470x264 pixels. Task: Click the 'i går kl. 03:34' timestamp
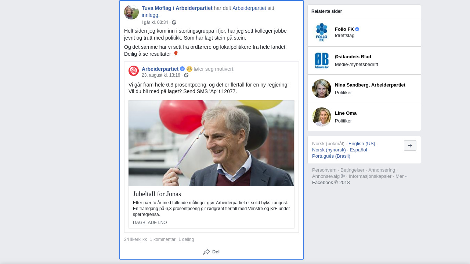point(155,22)
